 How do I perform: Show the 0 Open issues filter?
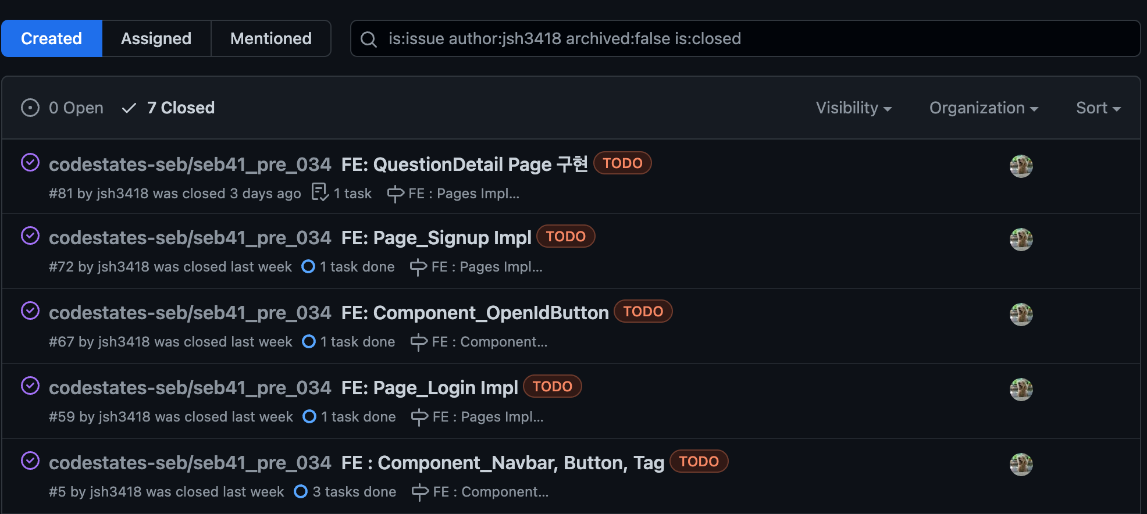(x=62, y=108)
